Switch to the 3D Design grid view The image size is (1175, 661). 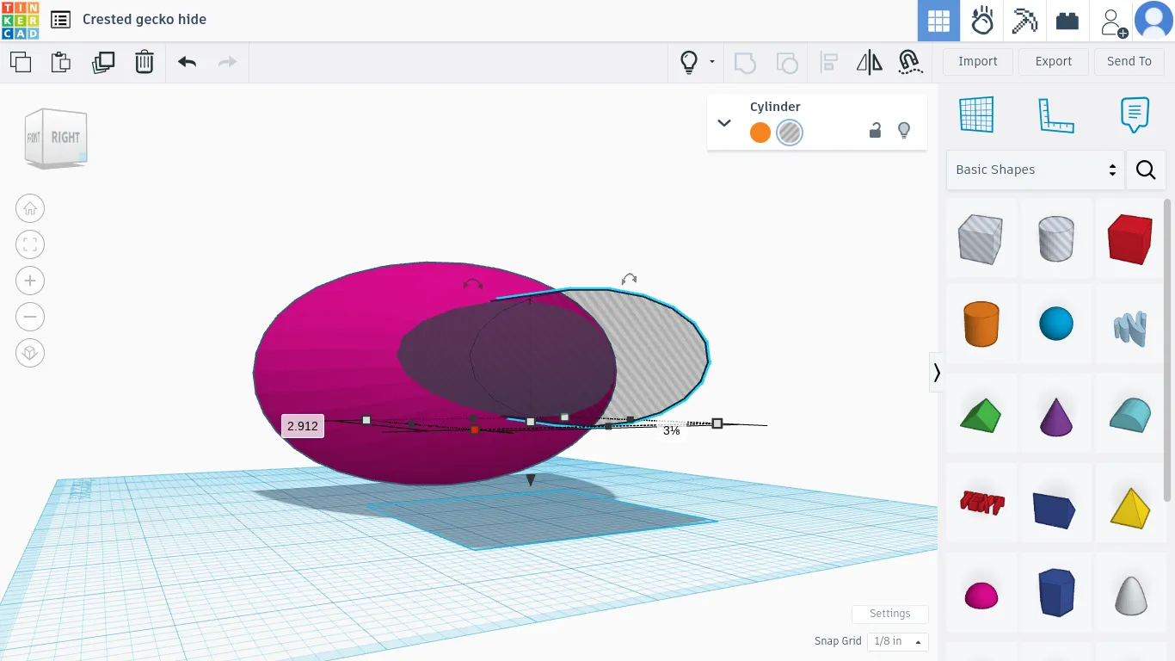pyautogui.click(x=938, y=21)
